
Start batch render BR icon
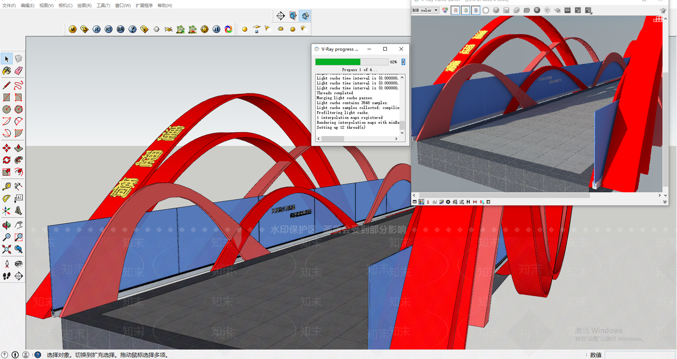(121, 29)
